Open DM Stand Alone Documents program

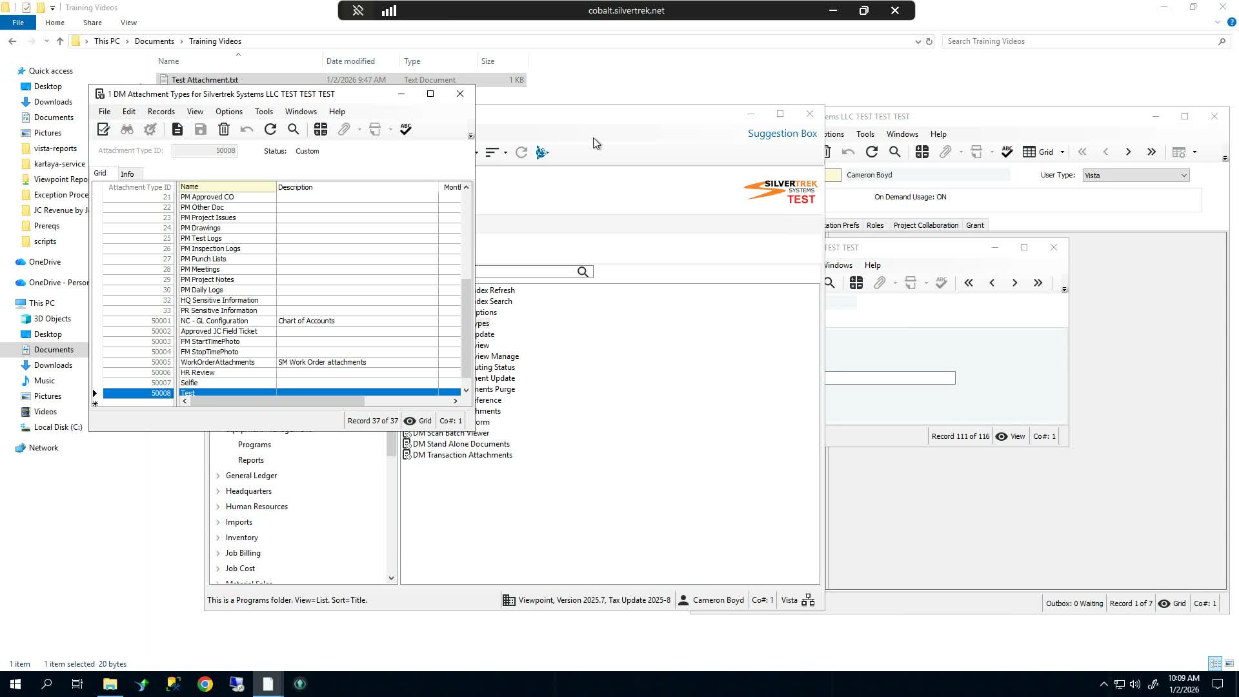click(x=461, y=444)
